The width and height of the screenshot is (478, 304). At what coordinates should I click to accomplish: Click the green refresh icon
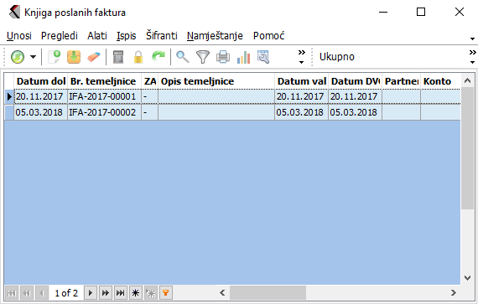[18, 57]
